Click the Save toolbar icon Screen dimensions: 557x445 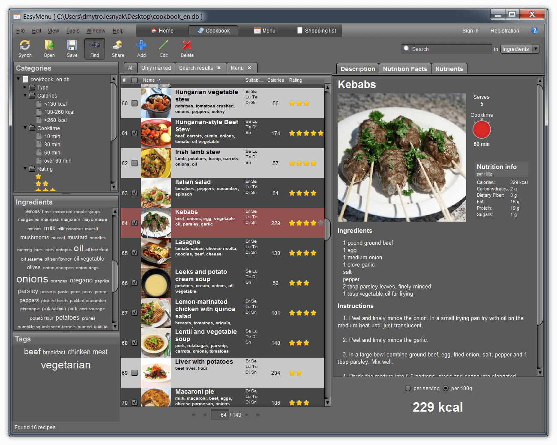72,45
